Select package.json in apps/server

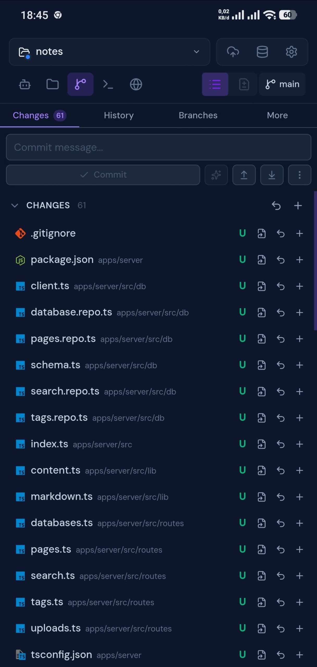point(62,260)
